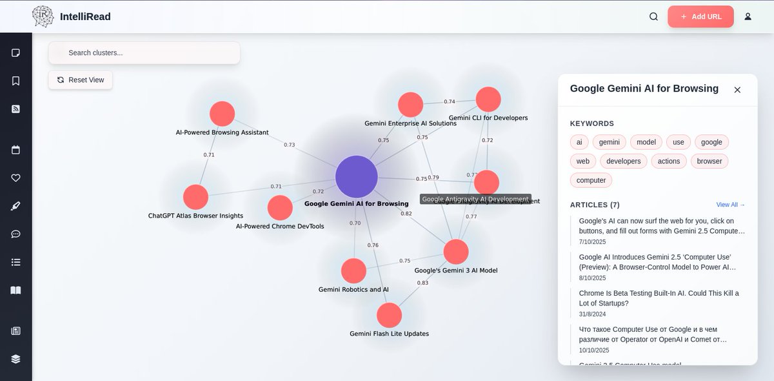
Task: Click the IntelliRead brain logo
Action: 43,16
